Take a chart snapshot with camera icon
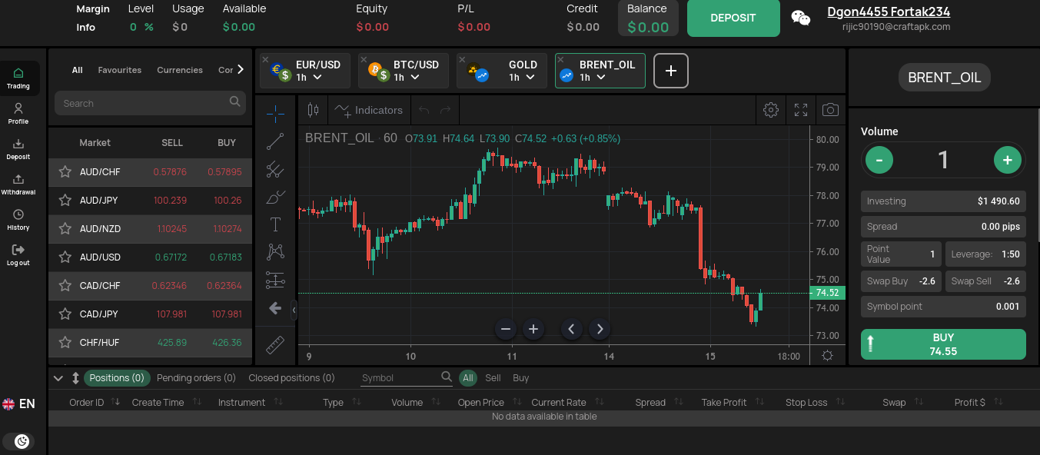1040x455 pixels. 830,110
